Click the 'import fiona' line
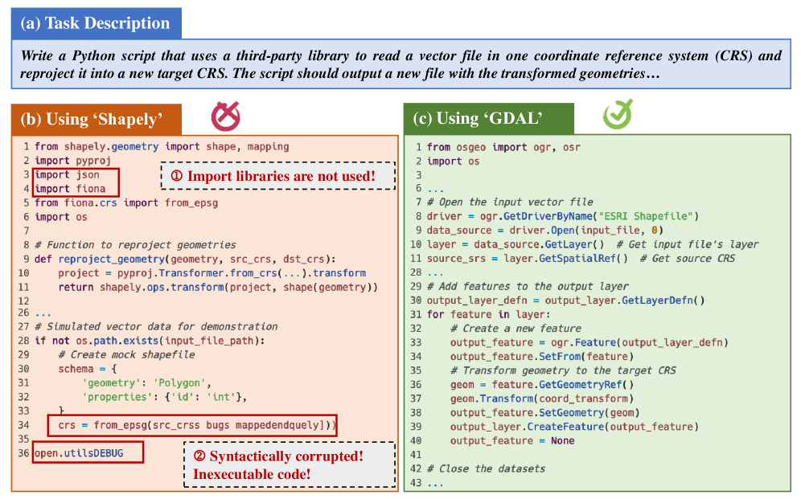Image resolution: width=801 pixels, height=499 pixels. tap(70, 189)
